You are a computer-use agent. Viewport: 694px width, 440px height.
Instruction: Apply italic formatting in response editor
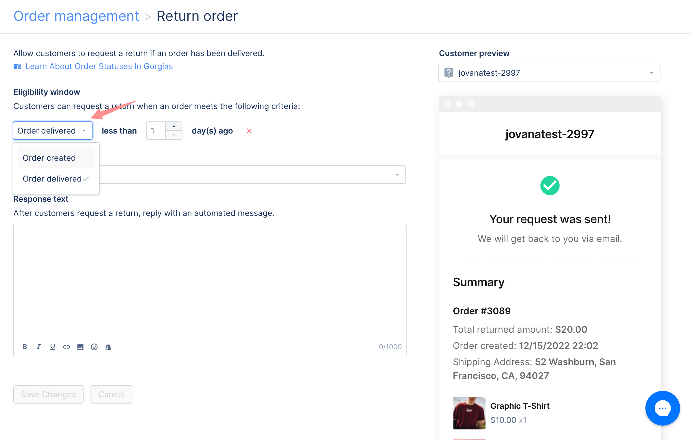[x=39, y=347]
